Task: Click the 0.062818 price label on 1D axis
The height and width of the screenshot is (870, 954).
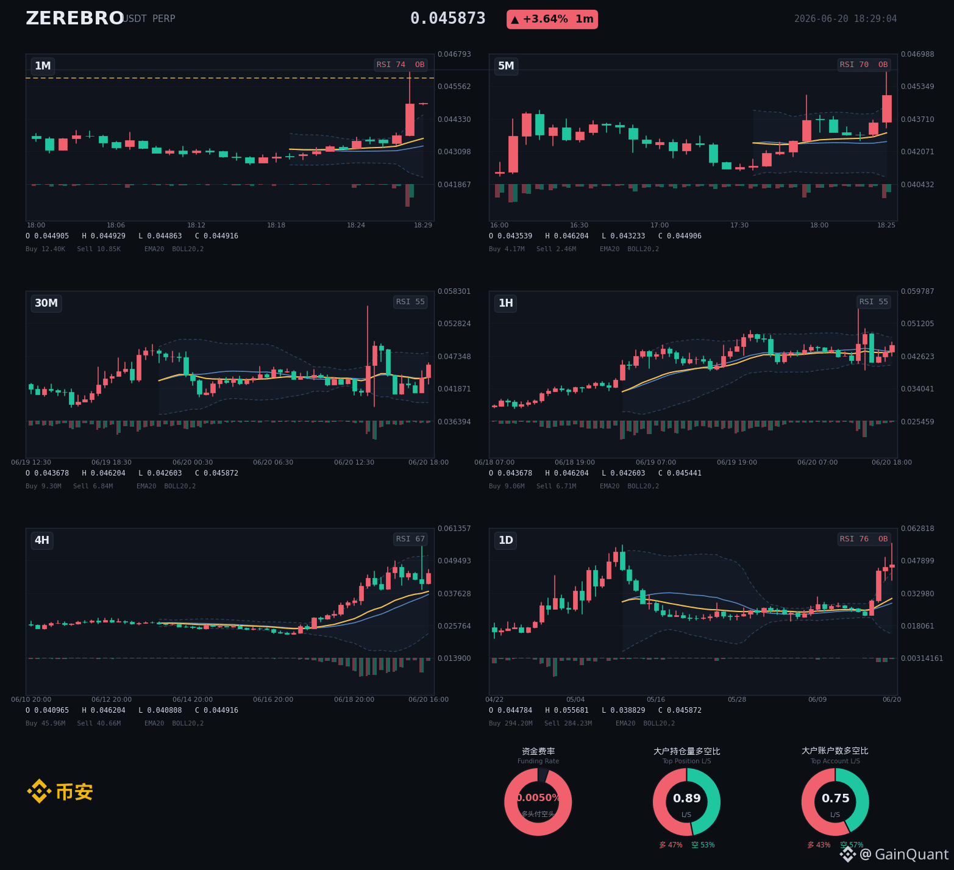Action: tap(917, 529)
